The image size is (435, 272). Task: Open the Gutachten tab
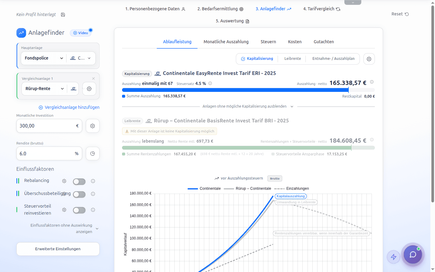pos(324,42)
